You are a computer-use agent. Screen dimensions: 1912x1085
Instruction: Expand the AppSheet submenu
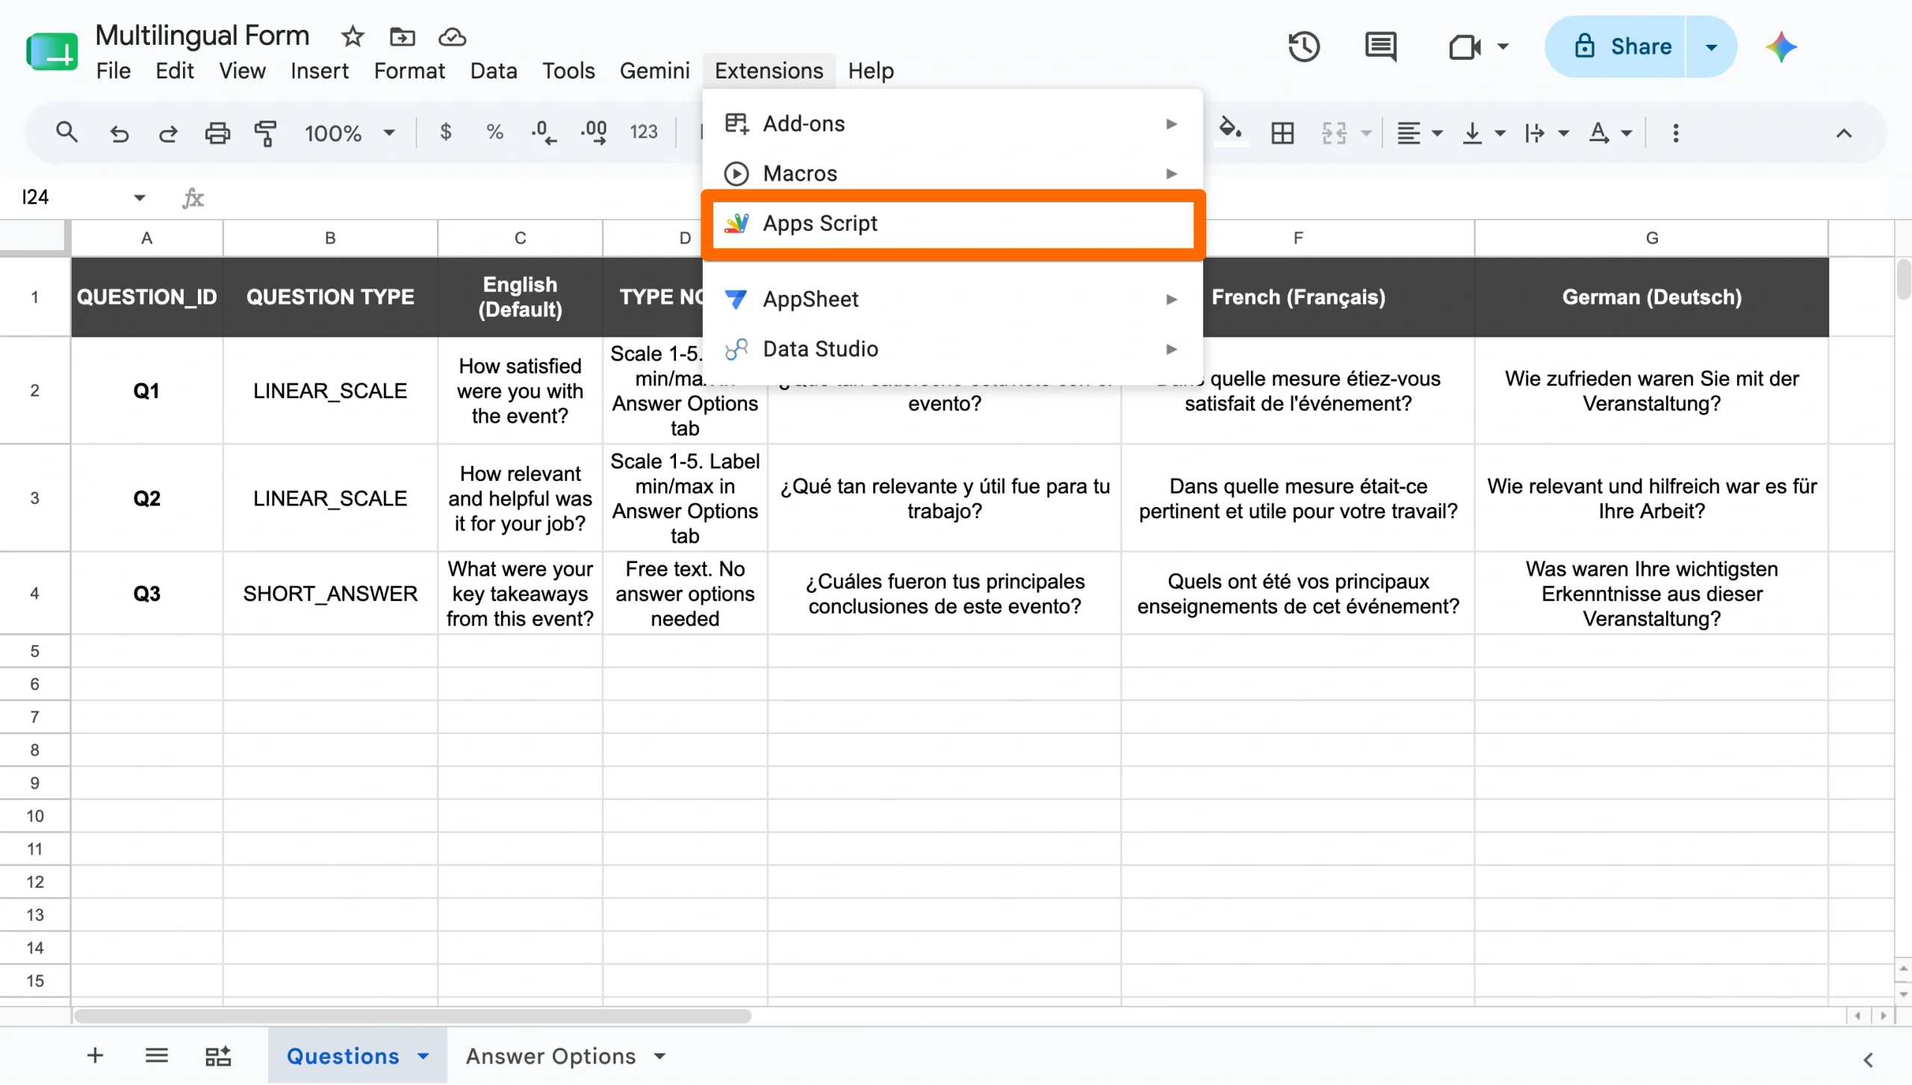coord(952,299)
